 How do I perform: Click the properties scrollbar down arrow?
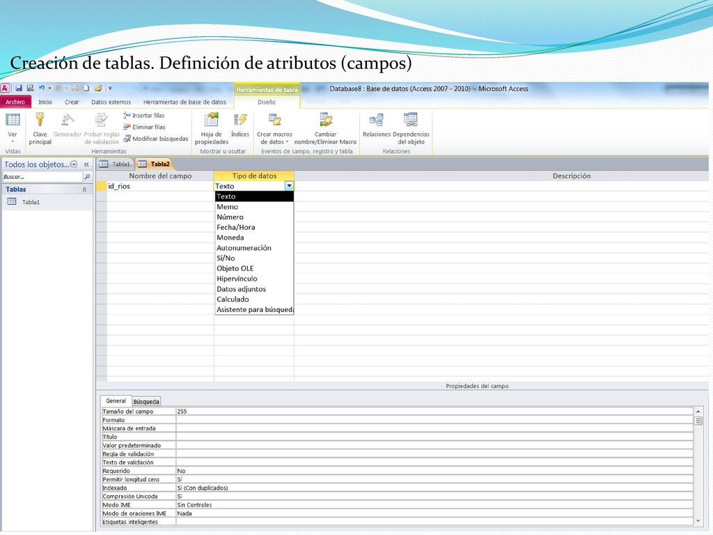698,521
